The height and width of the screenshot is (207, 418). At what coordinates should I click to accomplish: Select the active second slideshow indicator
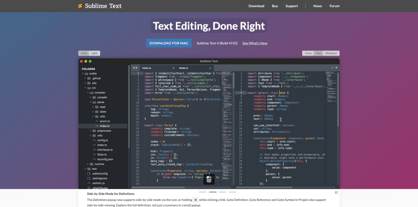(x=213, y=192)
